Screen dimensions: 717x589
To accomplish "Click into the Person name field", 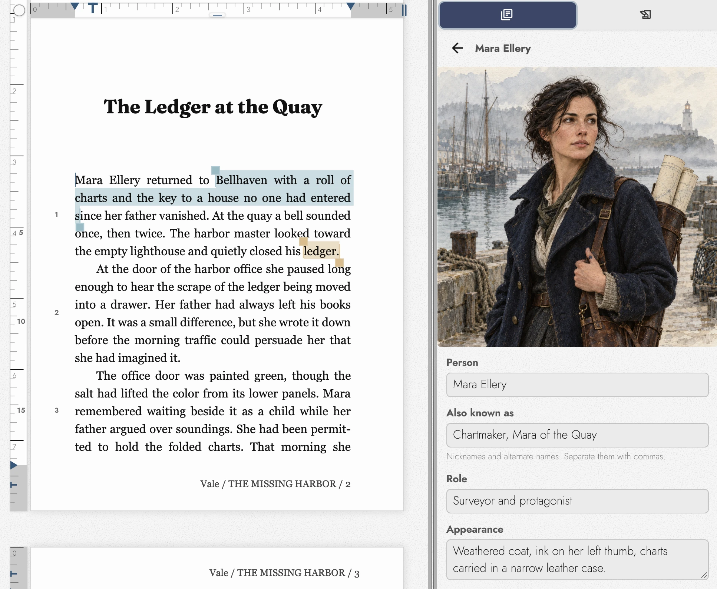I will tap(577, 385).
